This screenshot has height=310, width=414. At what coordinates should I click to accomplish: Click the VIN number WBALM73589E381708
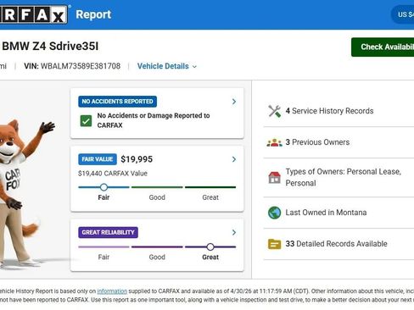pyautogui.click(x=81, y=66)
